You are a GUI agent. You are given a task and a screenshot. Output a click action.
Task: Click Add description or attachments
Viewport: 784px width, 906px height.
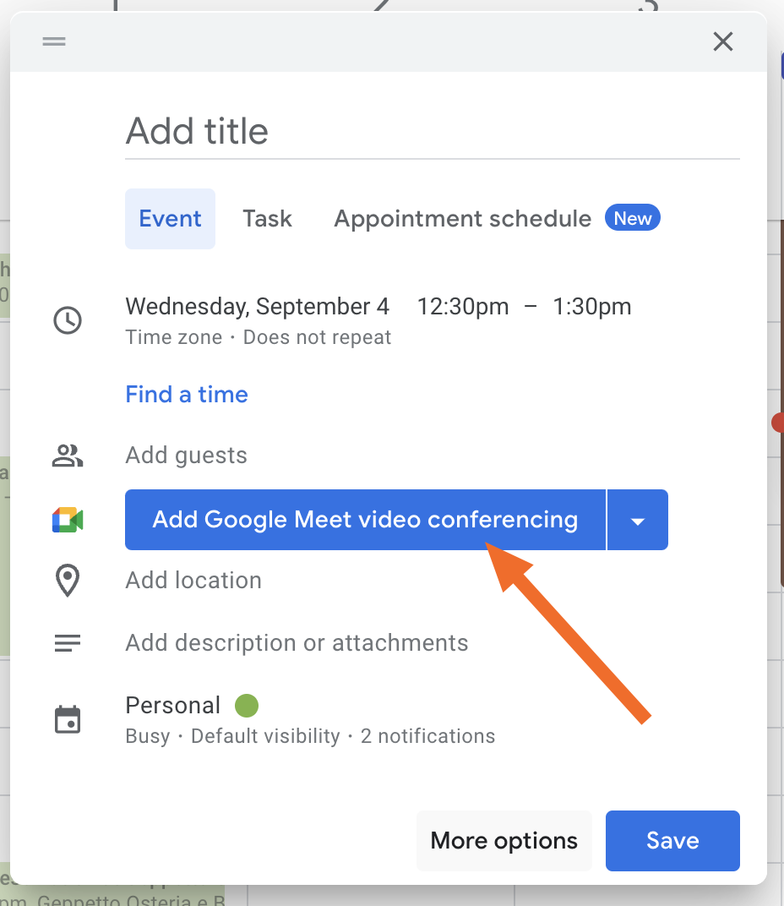(x=297, y=643)
